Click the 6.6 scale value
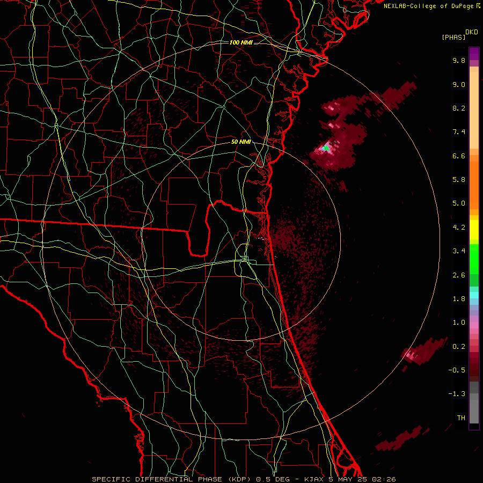The width and height of the screenshot is (483, 483). click(x=459, y=156)
